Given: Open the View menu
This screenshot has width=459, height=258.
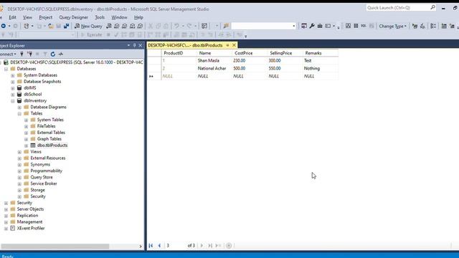Looking at the screenshot, I should point(27,17).
